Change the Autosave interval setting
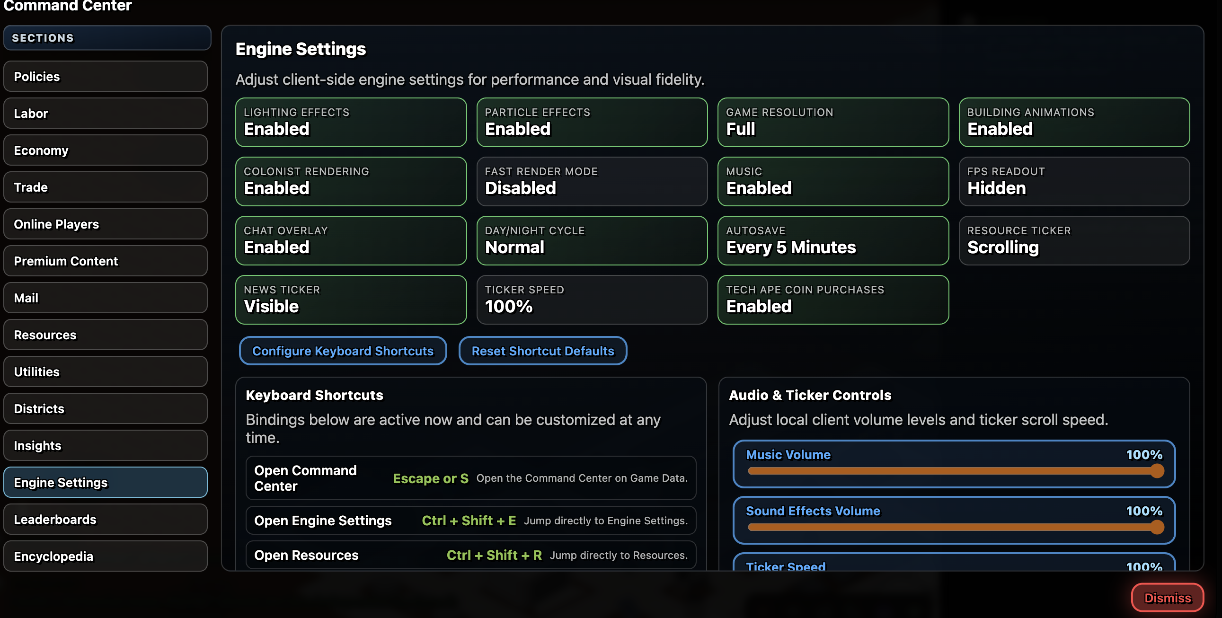 (833, 241)
